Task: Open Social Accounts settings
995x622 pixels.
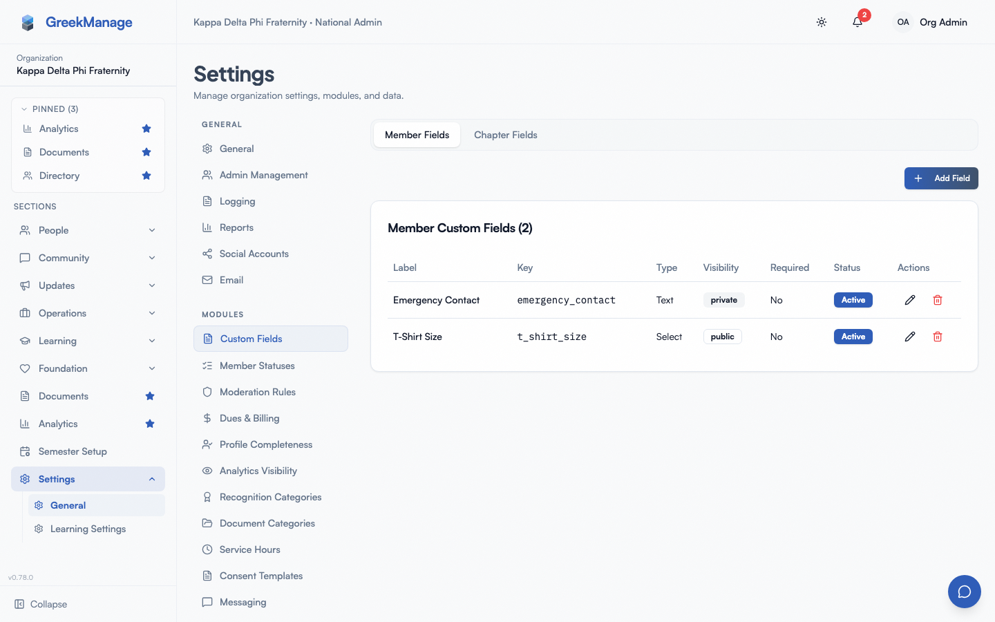Action: [271, 254]
